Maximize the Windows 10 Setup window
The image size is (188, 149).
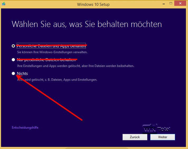coord(171,3)
